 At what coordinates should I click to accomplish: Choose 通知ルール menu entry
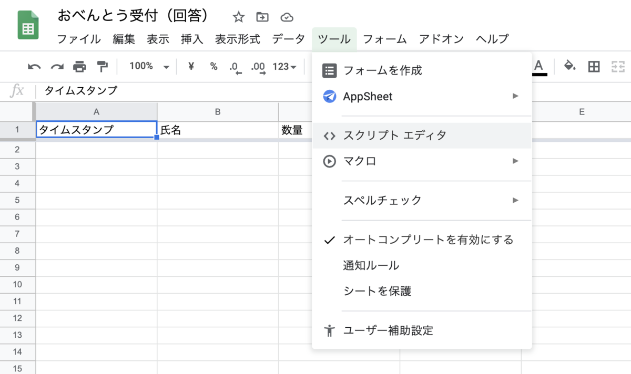coord(422,266)
